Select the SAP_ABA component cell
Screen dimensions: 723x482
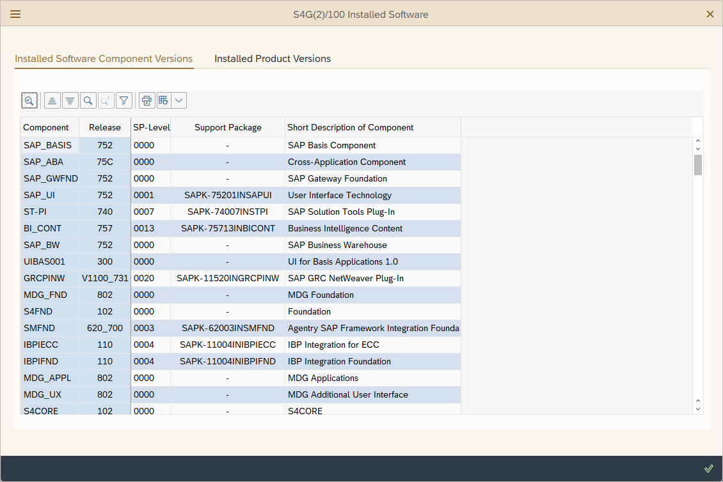[50, 162]
